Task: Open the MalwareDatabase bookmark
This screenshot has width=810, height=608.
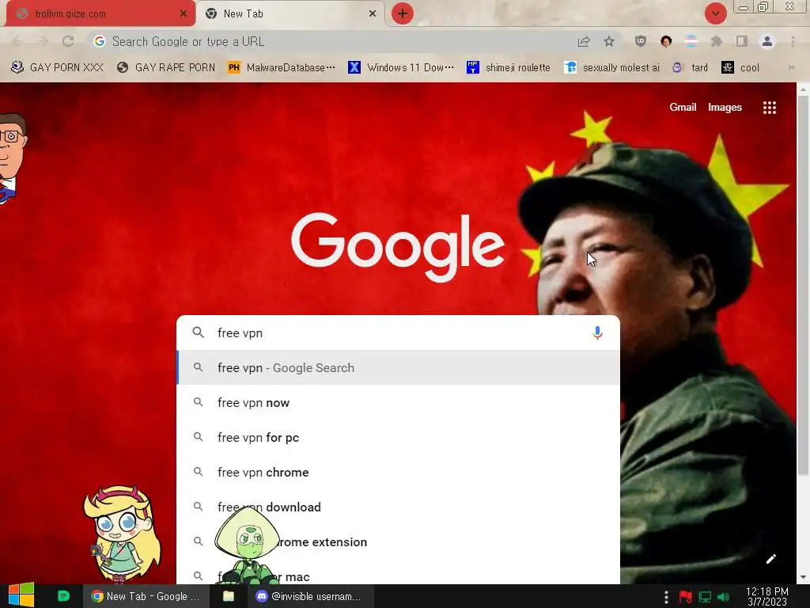Action: pos(282,68)
